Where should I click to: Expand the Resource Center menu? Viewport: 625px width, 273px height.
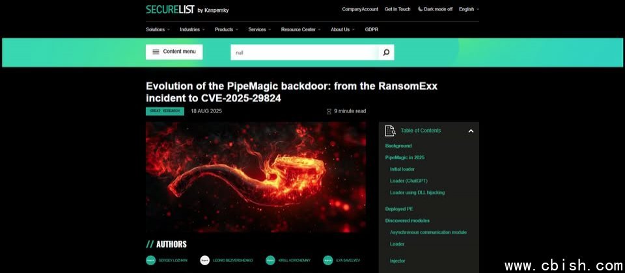(301, 29)
